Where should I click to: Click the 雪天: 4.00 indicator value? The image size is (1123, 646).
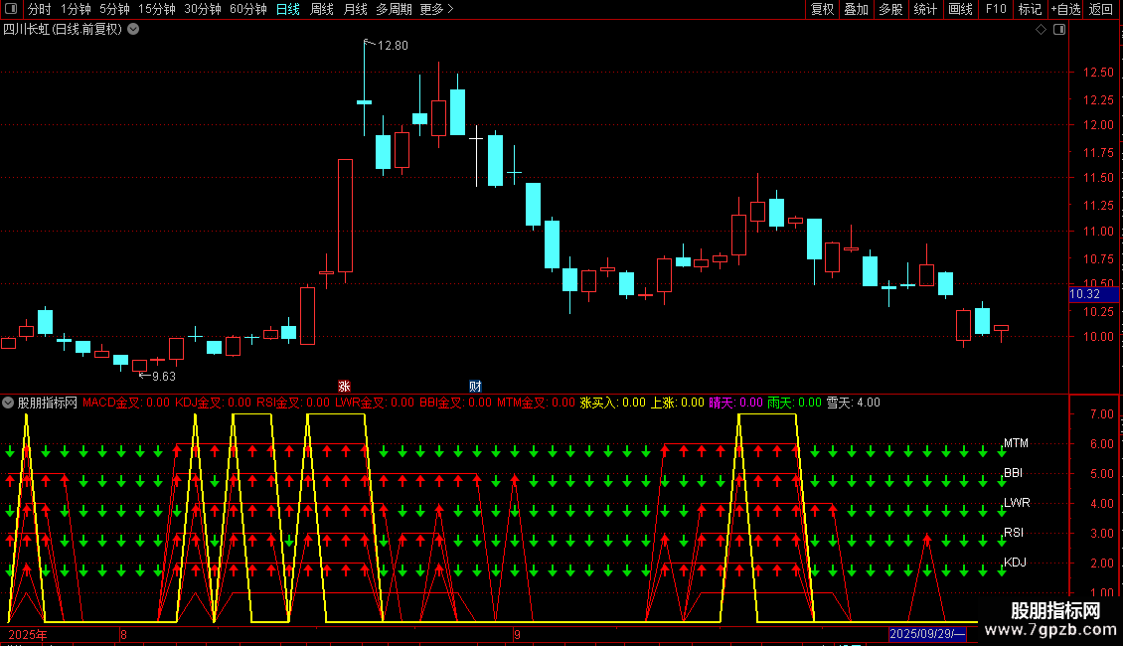(x=854, y=403)
